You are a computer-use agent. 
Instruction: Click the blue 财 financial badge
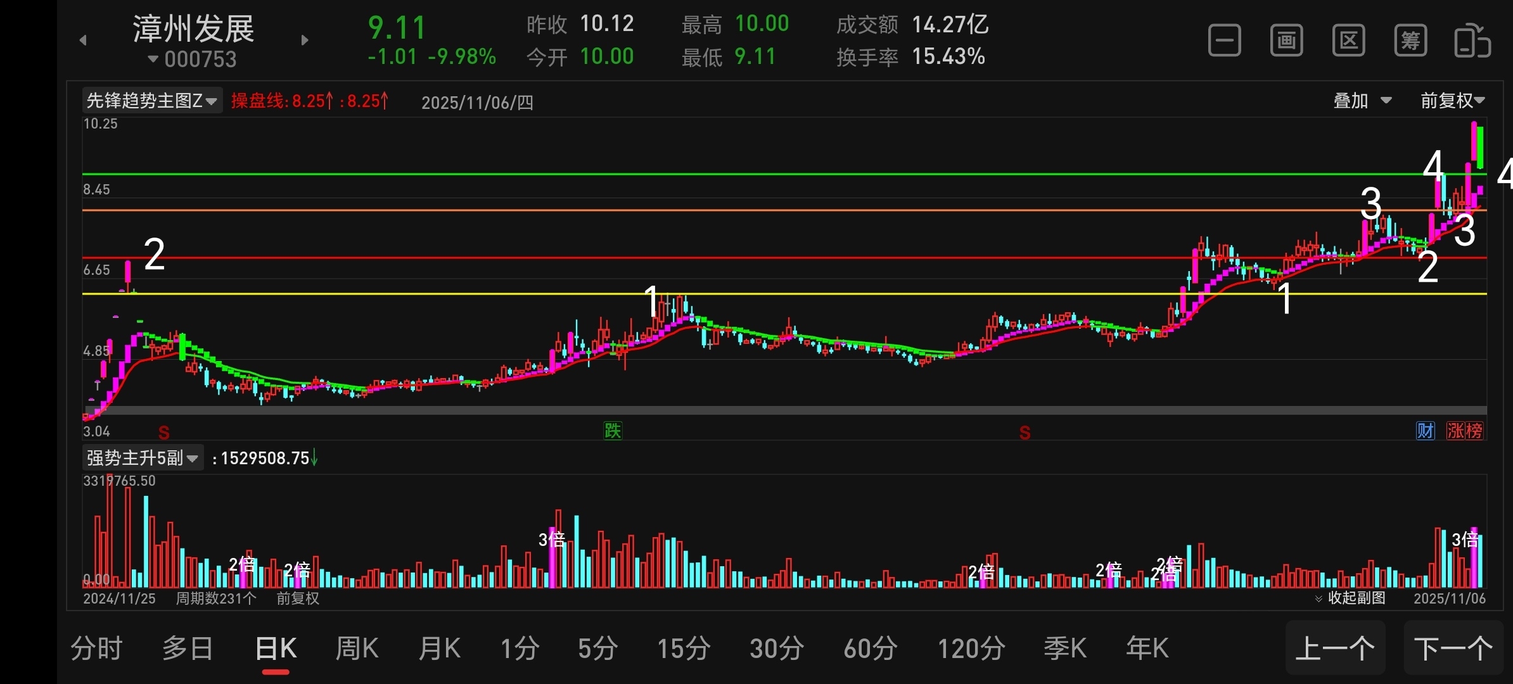point(1425,431)
